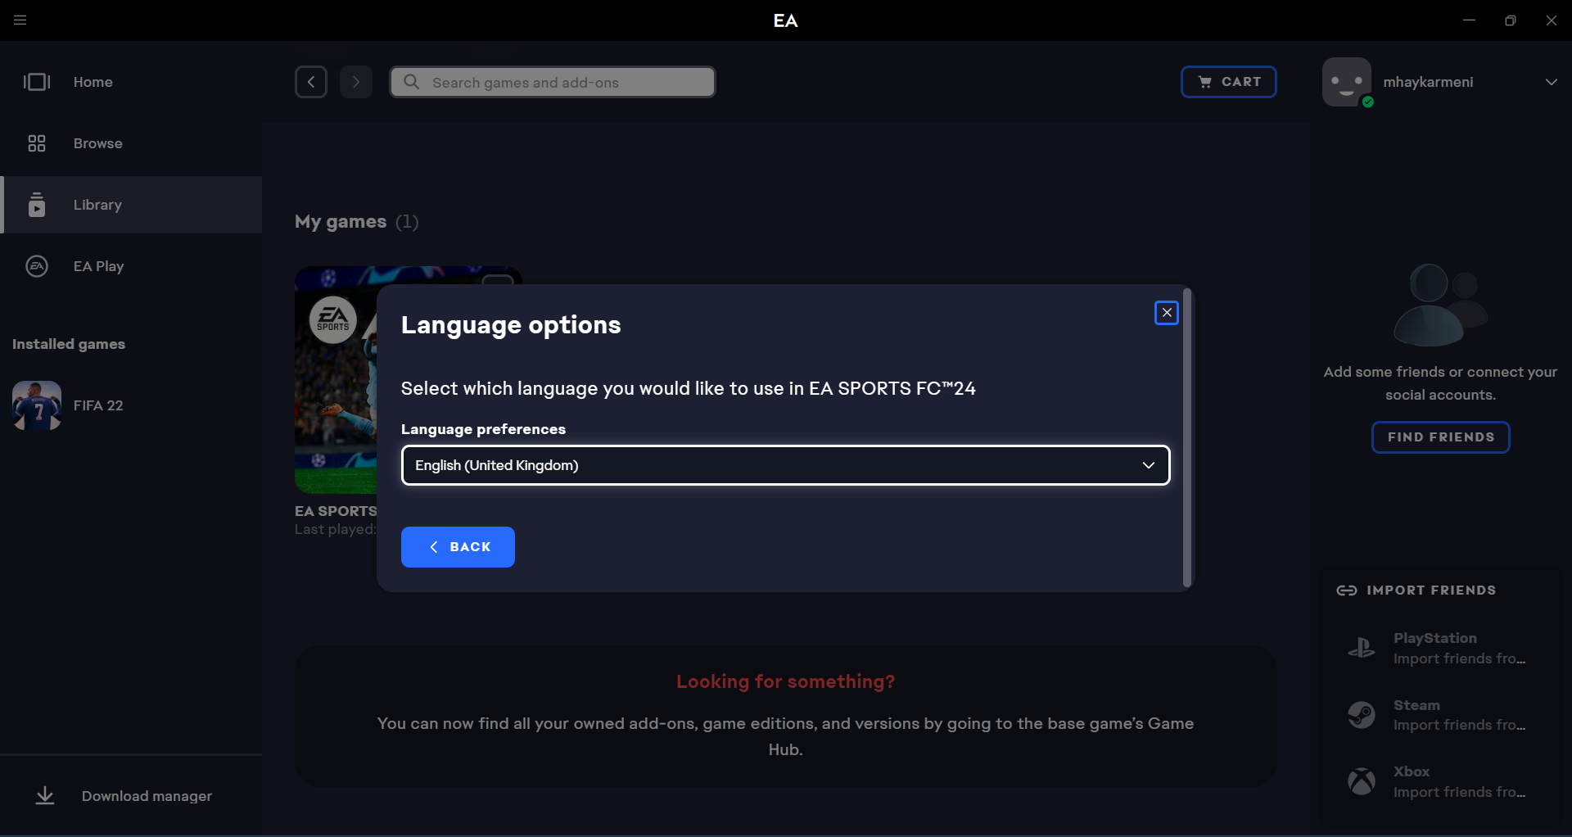Image resolution: width=1572 pixels, height=837 pixels.
Task: Click the dialog vertical scrollbar
Action: tap(1187, 437)
